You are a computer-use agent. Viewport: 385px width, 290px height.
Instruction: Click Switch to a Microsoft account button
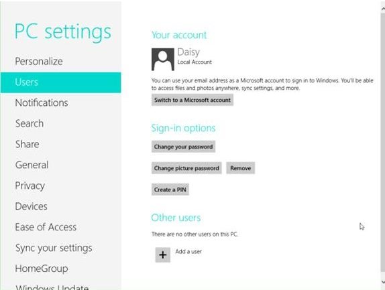pyautogui.click(x=192, y=100)
